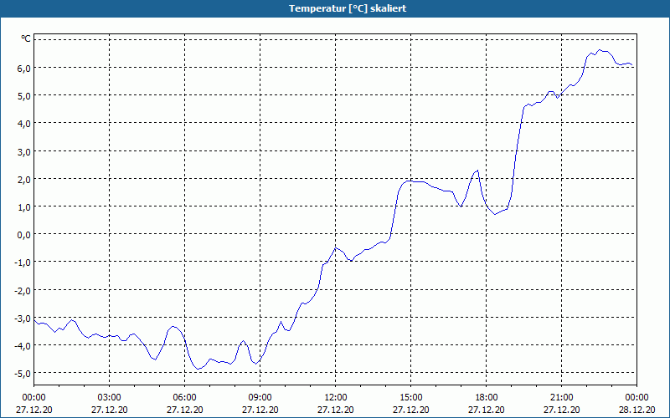Click the 2,0 y-axis label
The width and height of the screenshot is (670, 418).
pos(23,180)
